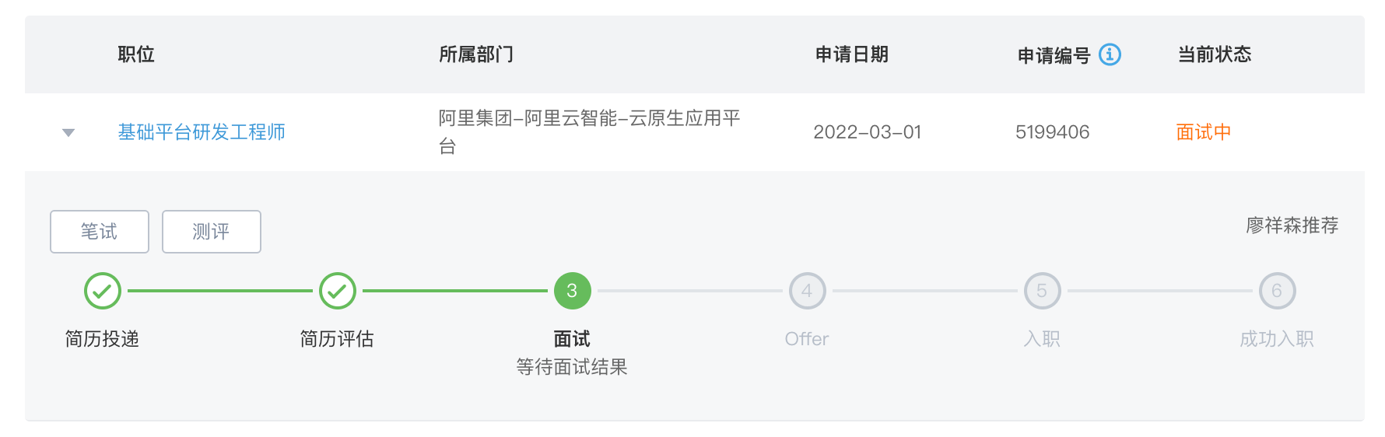The width and height of the screenshot is (1385, 437).
Task: Click the info icon beside 申请编号
Action: 1110,54
